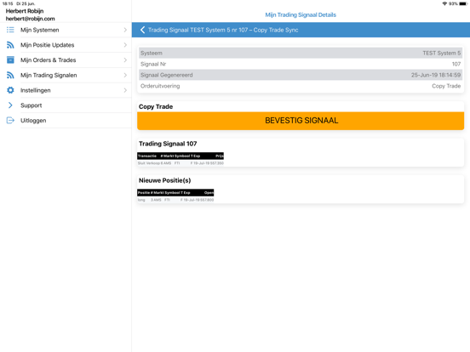Open Instellingen settings
The height and width of the screenshot is (352, 470).
tap(66, 90)
